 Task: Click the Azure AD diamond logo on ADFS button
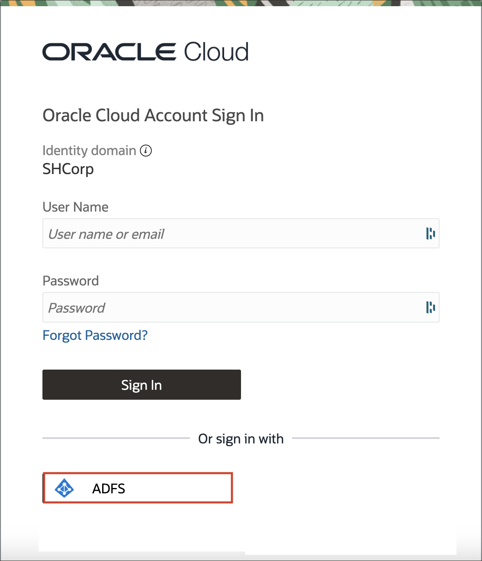[65, 488]
